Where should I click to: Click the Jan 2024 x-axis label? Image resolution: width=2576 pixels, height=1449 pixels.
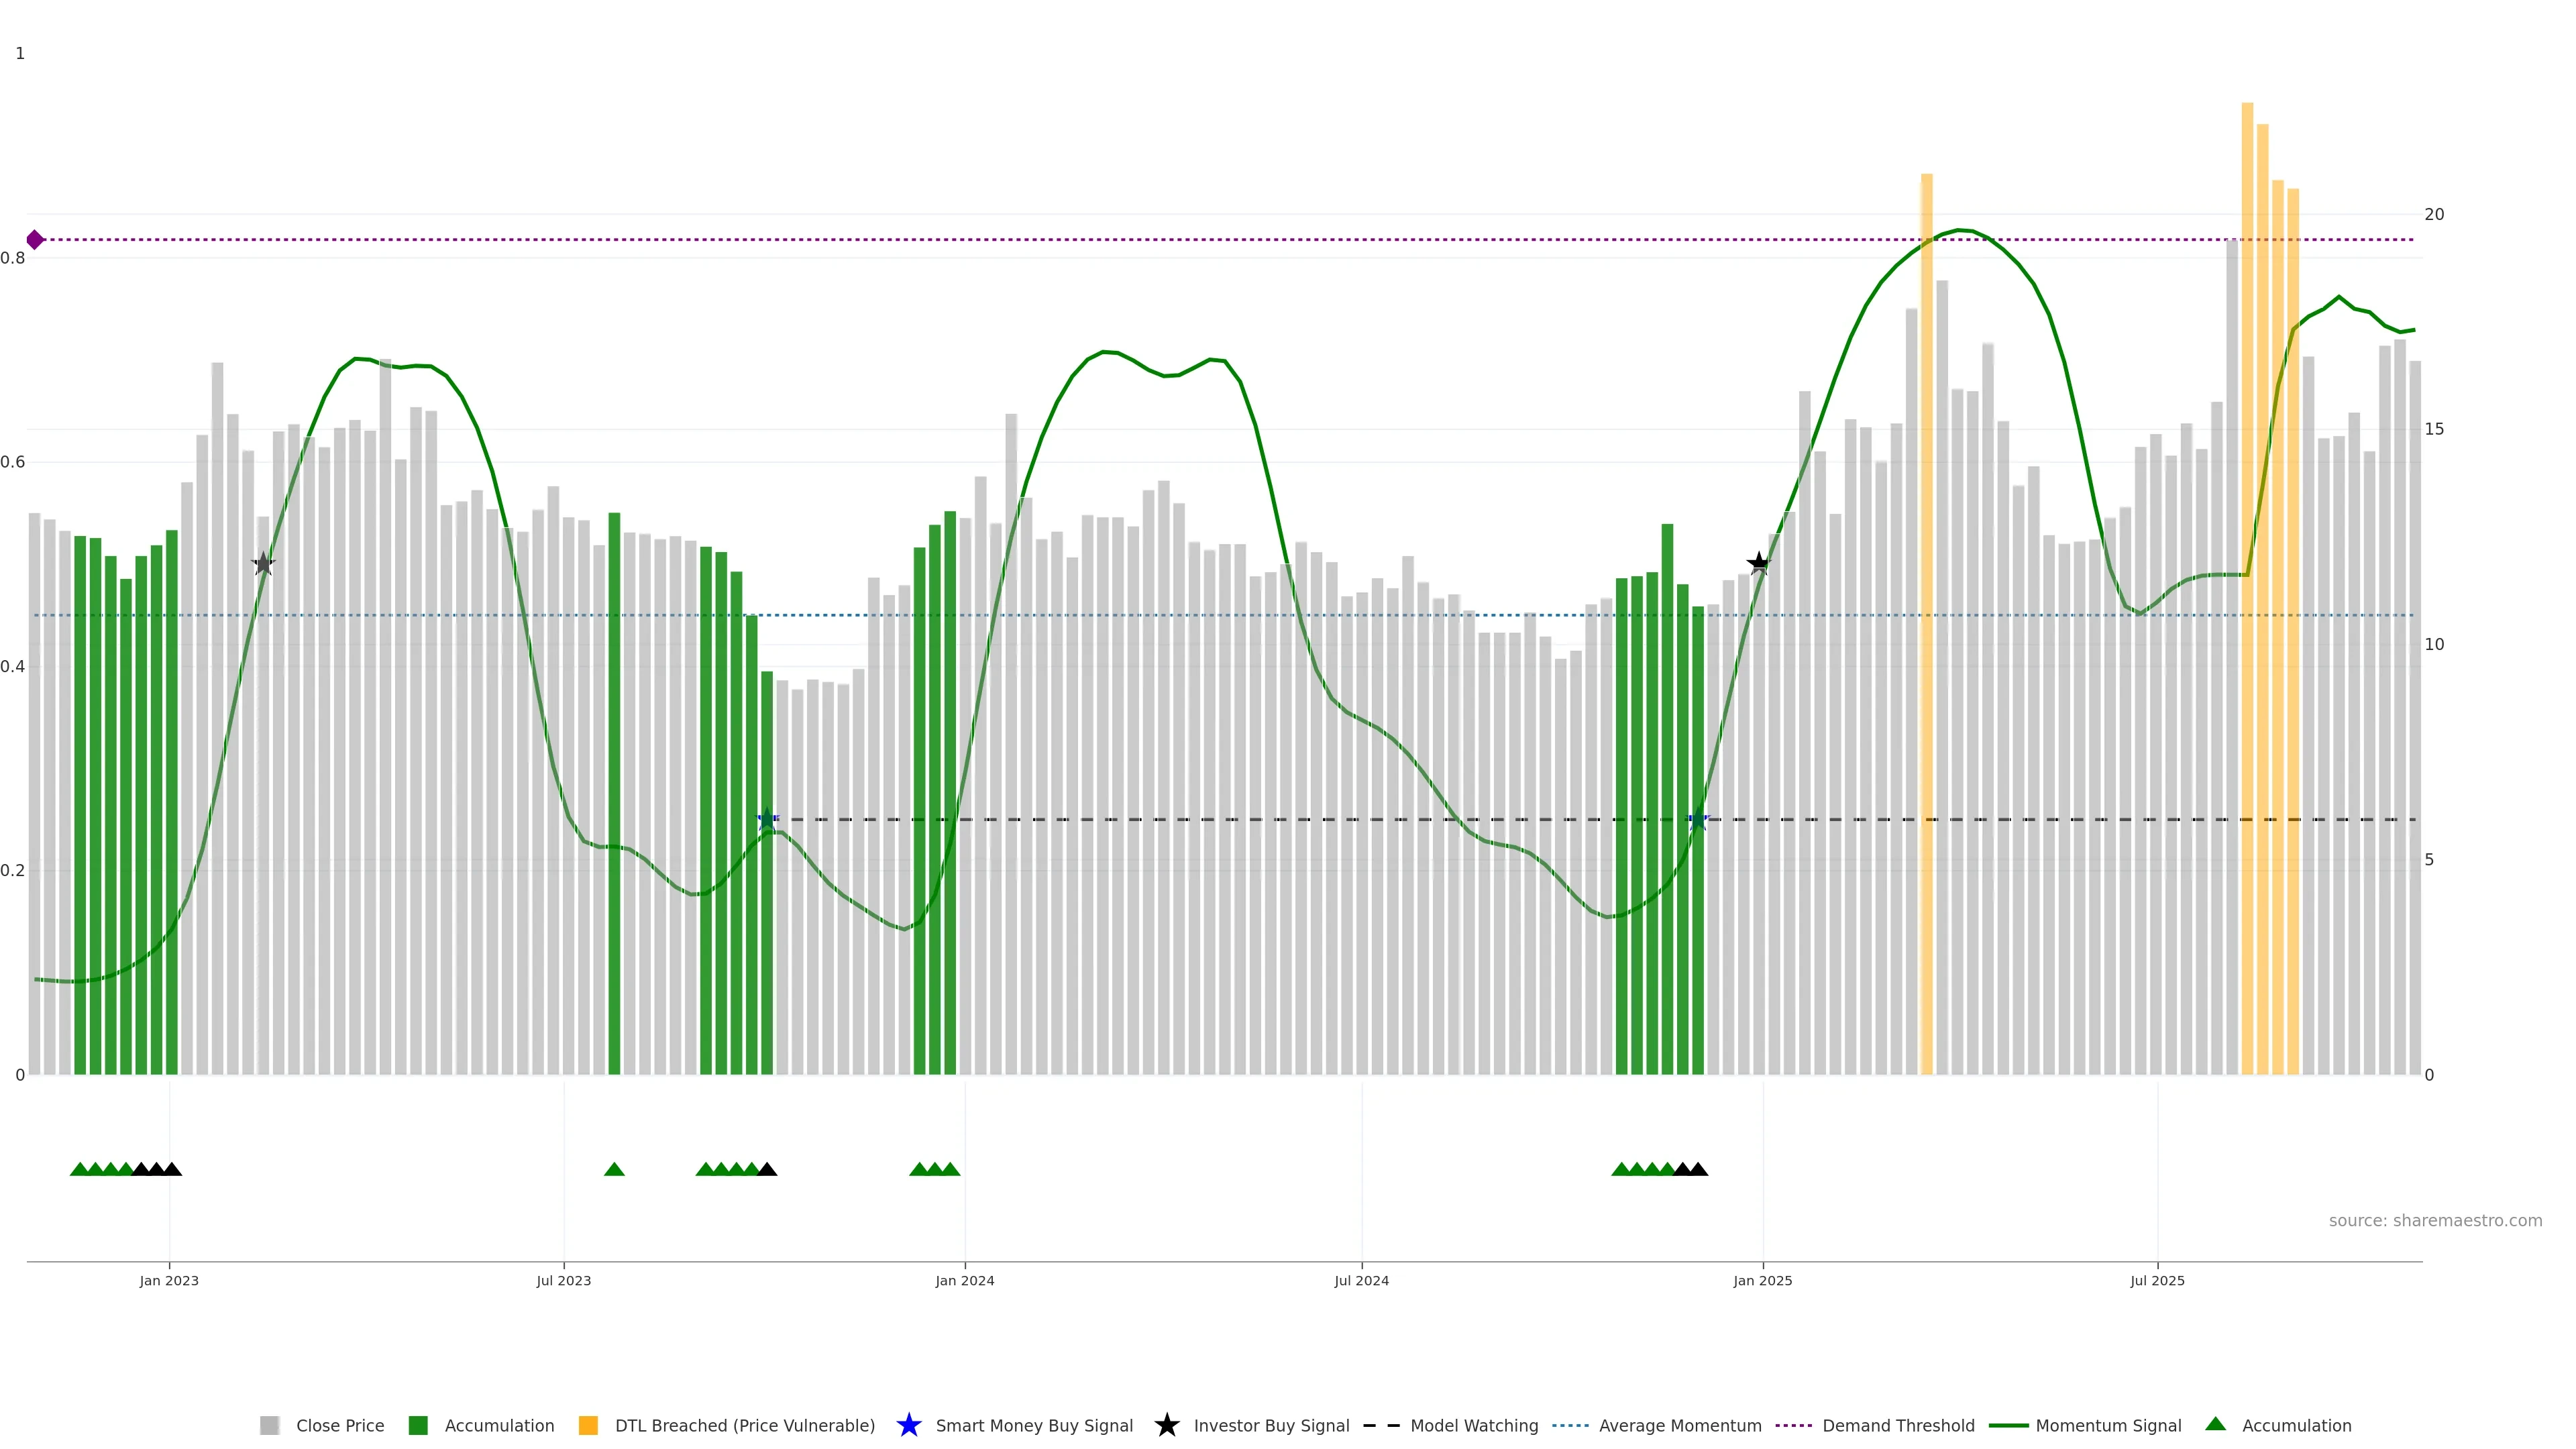tap(964, 1281)
